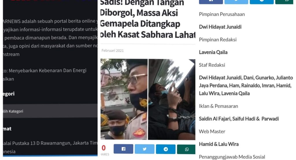Viewport: 296px width, 160px height.
Task: Share article via Telegram button below photo
Action: pos(166,149)
